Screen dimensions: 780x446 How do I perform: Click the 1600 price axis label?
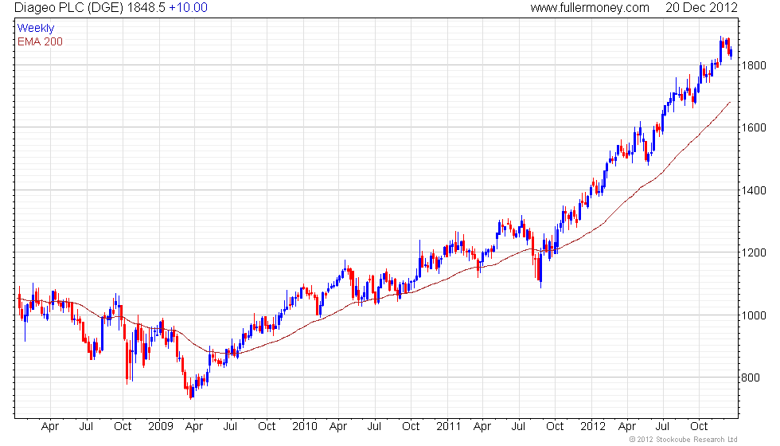754,127
